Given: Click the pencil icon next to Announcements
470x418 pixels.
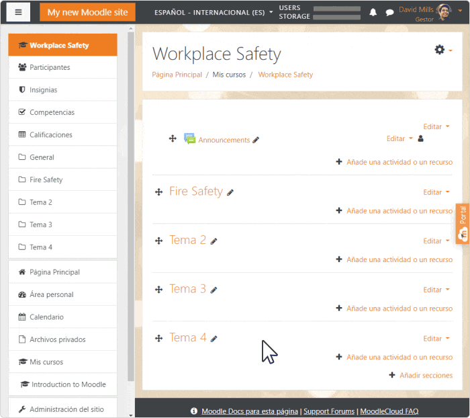Looking at the screenshot, I should [256, 140].
